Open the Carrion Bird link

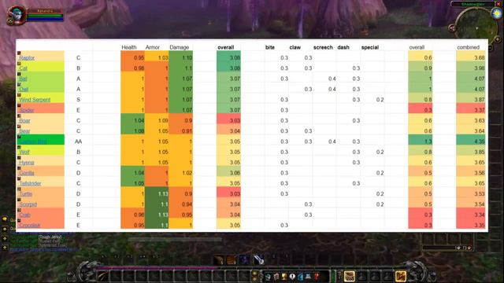[x=33, y=141]
